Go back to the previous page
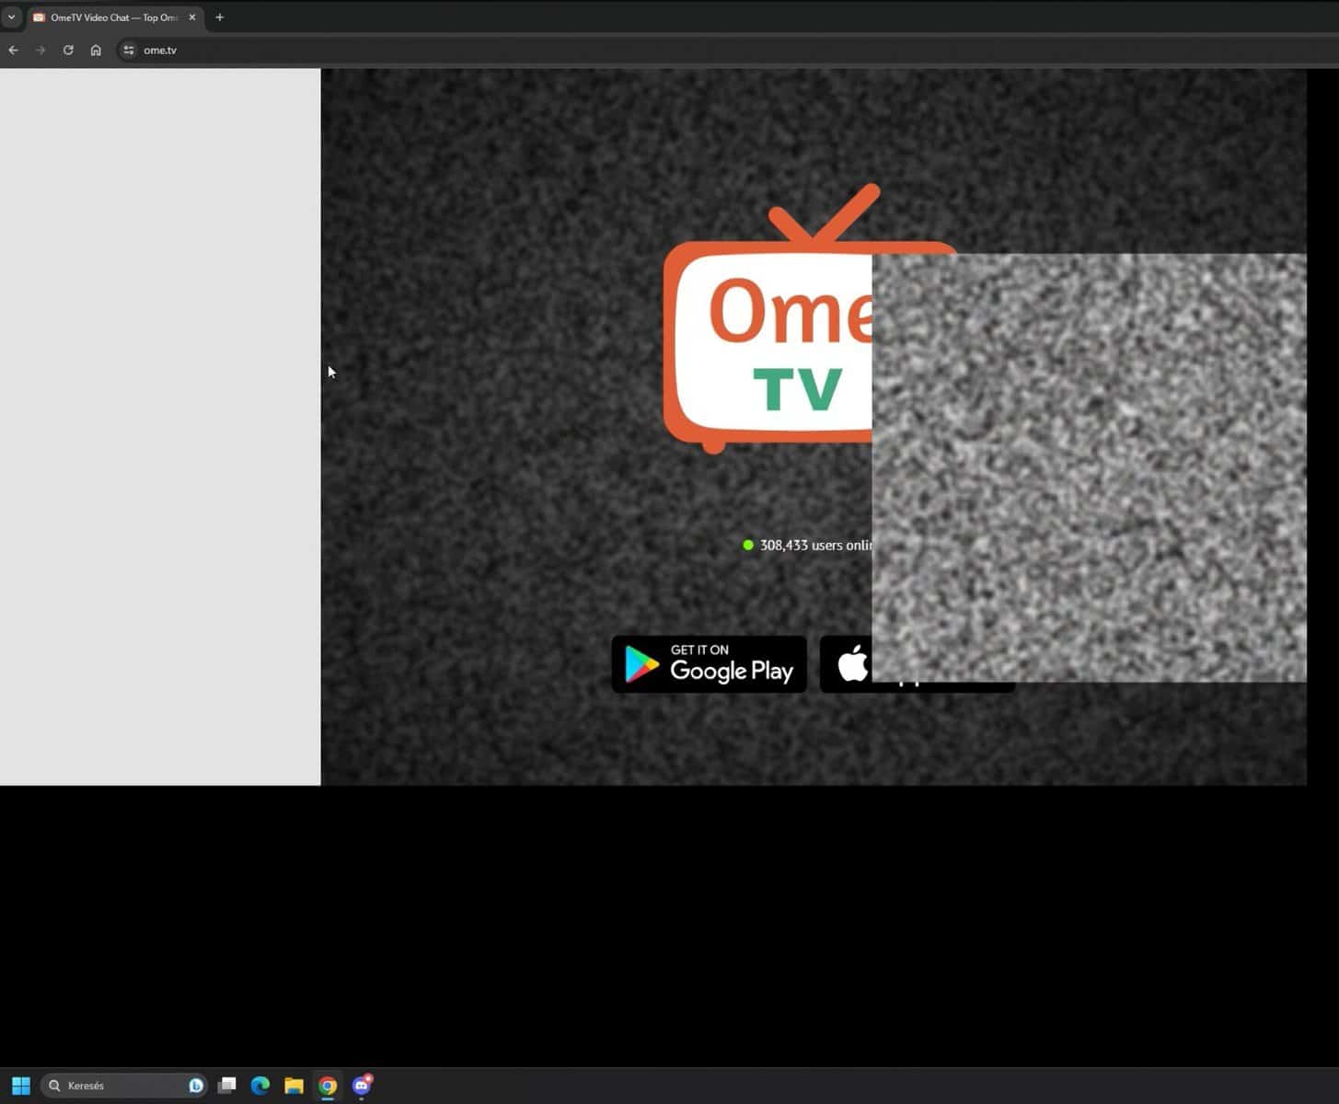This screenshot has height=1104, width=1339. coord(14,50)
